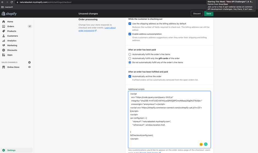
Task: Open Analytics from the sidebar menu
Action: coord(12,41)
